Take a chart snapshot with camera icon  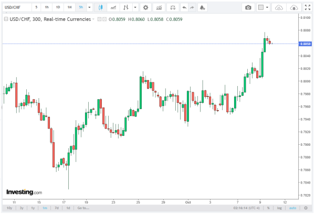coord(248,8)
